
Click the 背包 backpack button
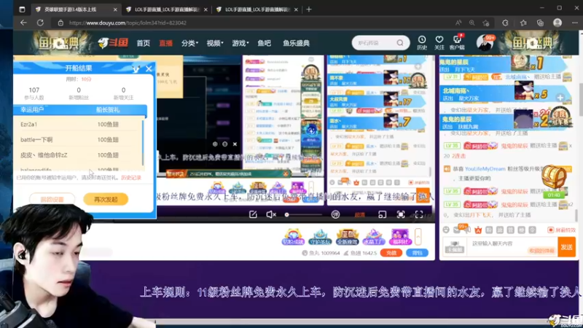tap(417, 253)
